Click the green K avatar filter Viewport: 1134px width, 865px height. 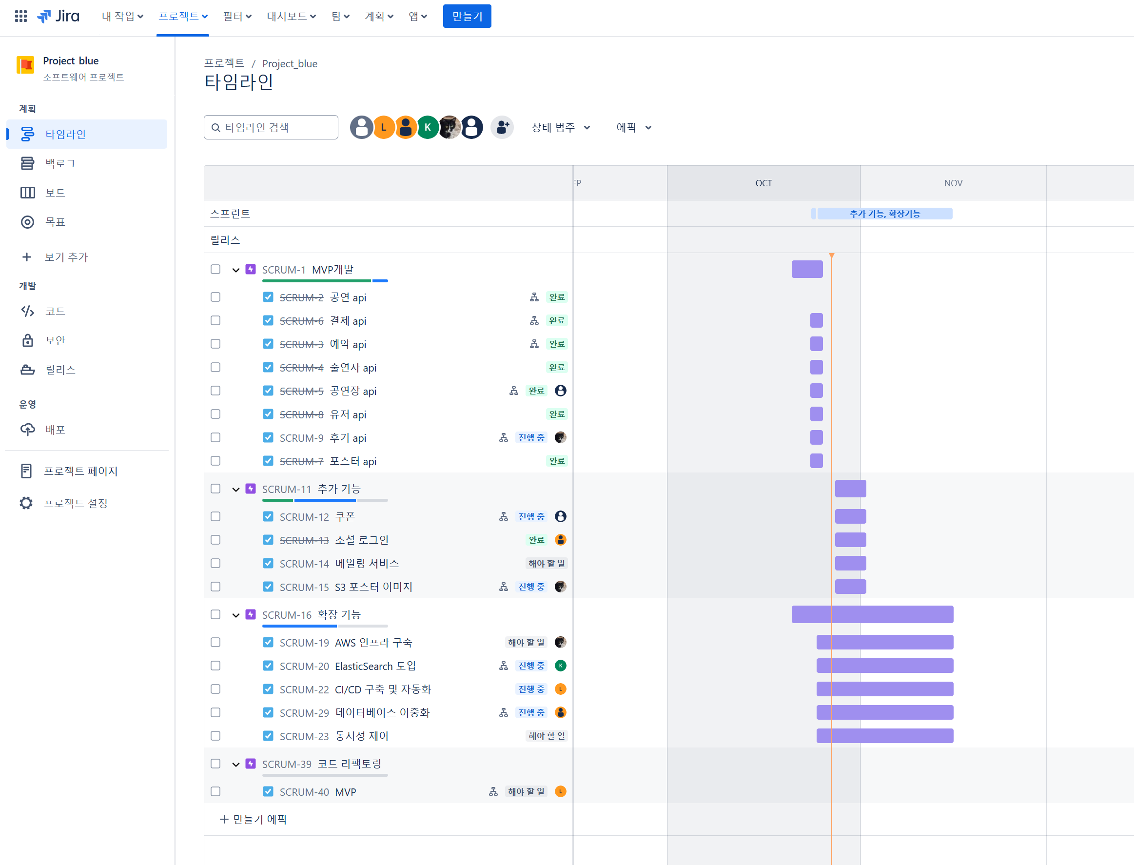(x=427, y=127)
